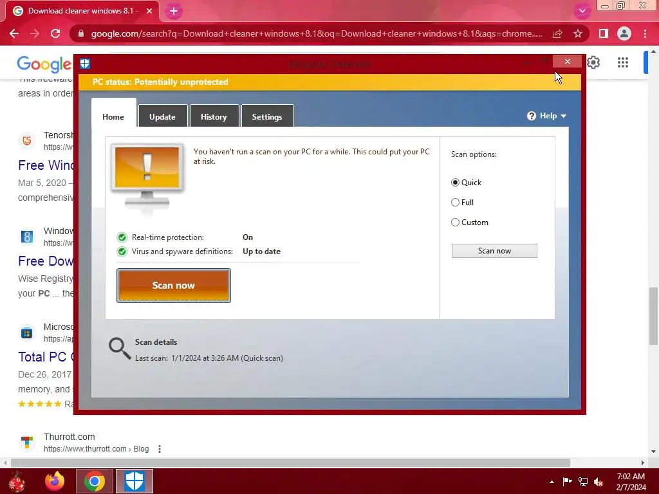Viewport: 659px width, 494px height.
Task: Click the large orange Scan now button
Action: coord(174,286)
